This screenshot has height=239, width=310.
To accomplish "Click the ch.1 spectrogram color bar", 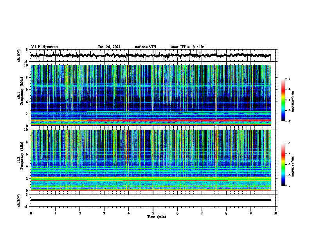I will tap(283, 100).
